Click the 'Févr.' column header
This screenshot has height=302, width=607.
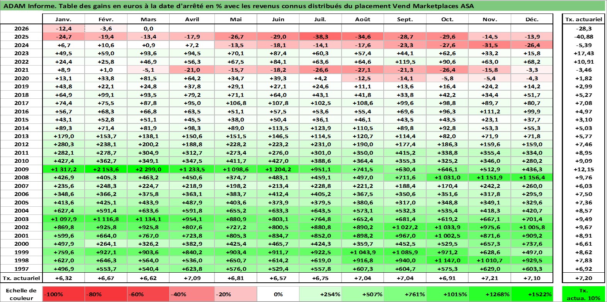[x=106, y=19]
